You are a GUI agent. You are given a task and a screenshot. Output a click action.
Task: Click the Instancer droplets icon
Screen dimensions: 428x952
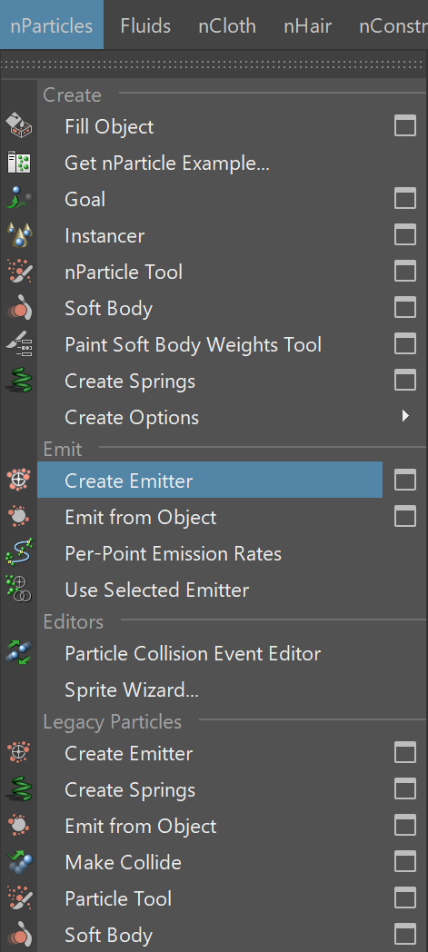(x=19, y=235)
